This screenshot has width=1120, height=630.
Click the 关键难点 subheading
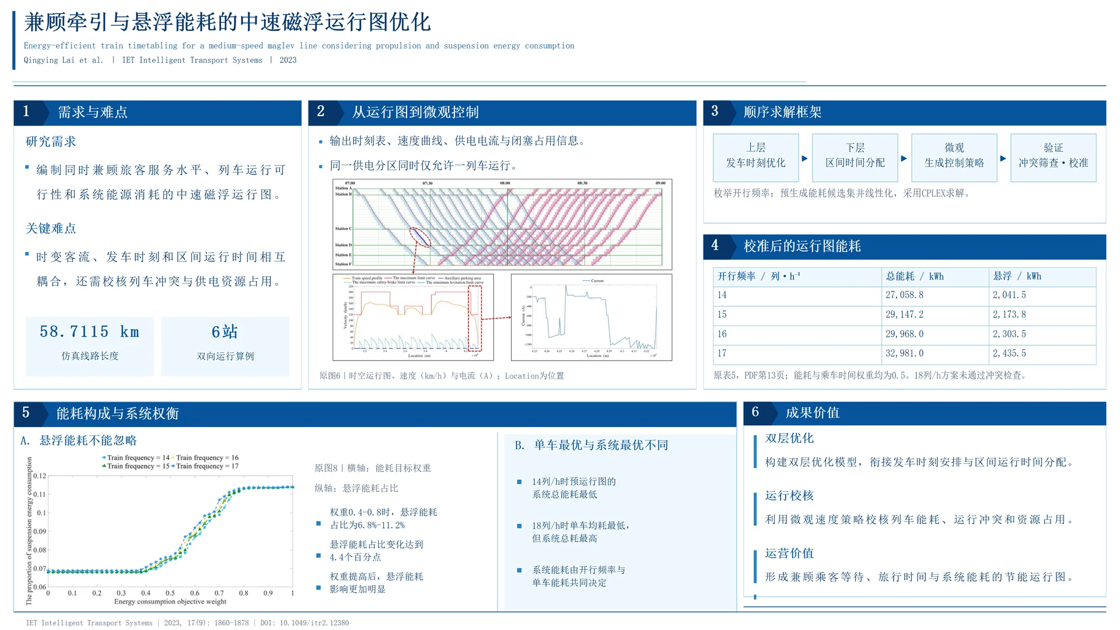[x=51, y=229]
